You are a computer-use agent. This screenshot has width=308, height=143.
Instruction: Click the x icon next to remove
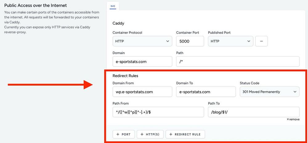[x=288, y=119]
